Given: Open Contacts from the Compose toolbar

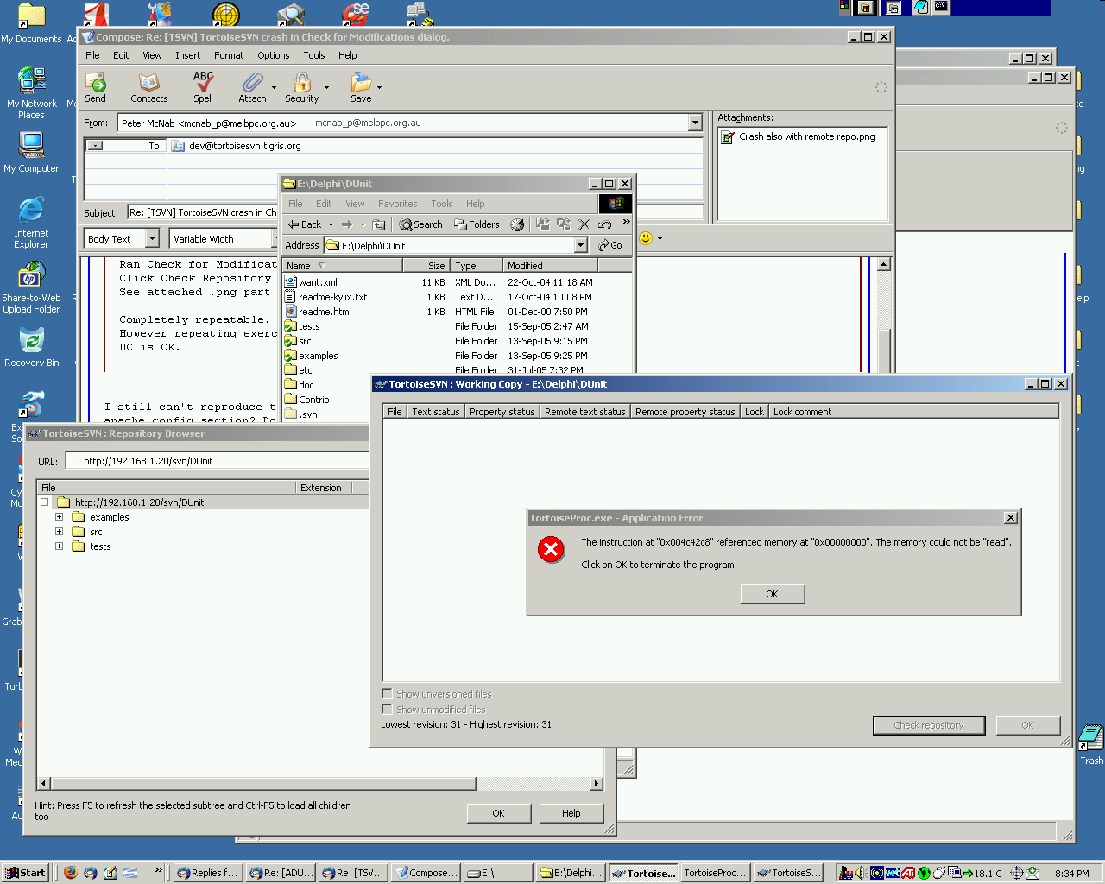Looking at the screenshot, I should click(149, 88).
